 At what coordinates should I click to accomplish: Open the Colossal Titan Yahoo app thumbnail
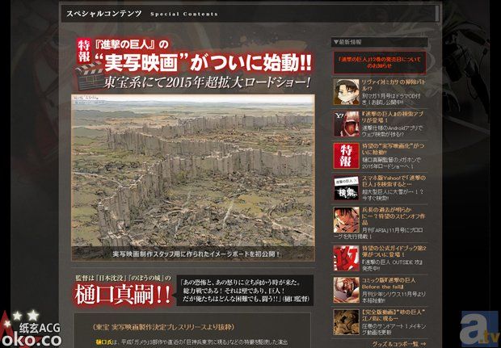click(347, 124)
